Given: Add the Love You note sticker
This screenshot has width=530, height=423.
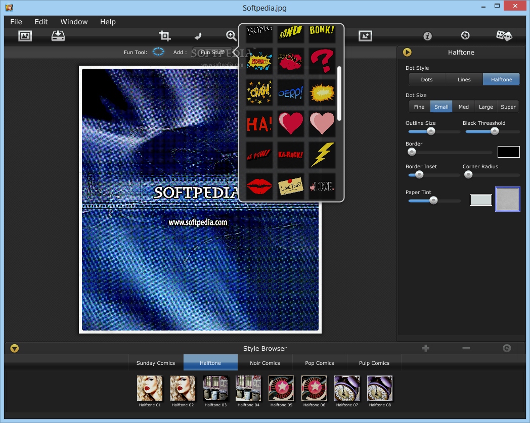Looking at the screenshot, I should click(291, 186).
